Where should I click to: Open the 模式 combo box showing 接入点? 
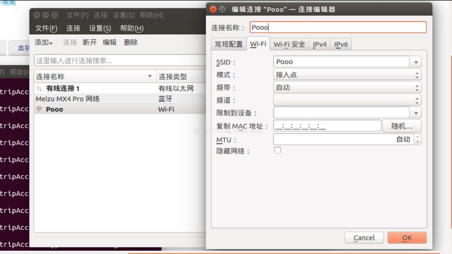(x=347, y=75)
